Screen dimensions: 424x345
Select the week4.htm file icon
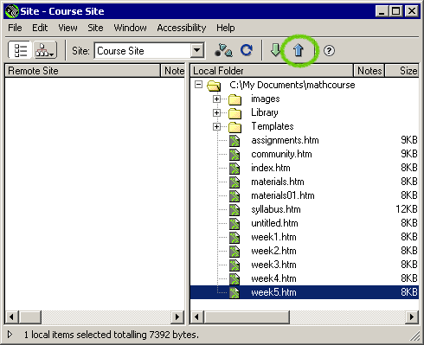pyautogui.click(x=234, y=279)
